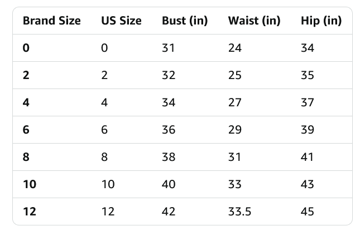Select the Waist (in) header cell
Screen dimensions: 360x231
(x=254, y=21)
